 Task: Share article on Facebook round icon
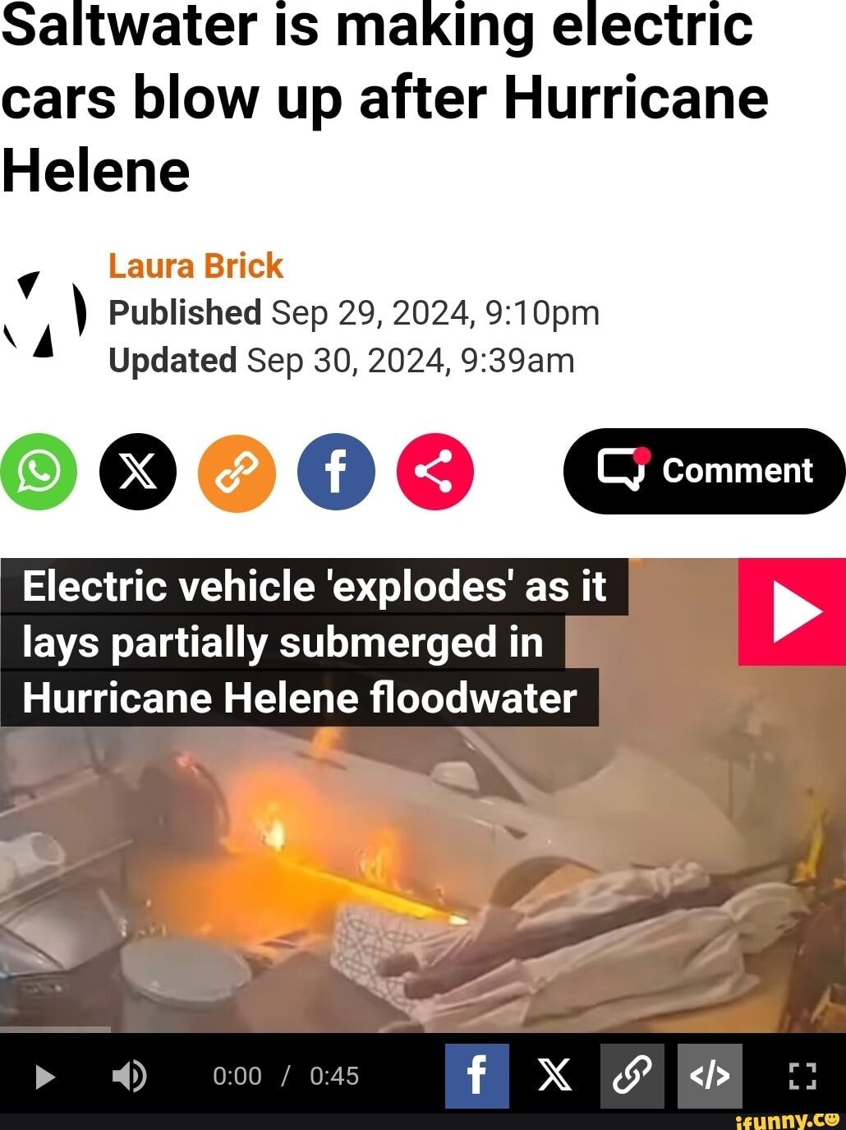[336, 472]
